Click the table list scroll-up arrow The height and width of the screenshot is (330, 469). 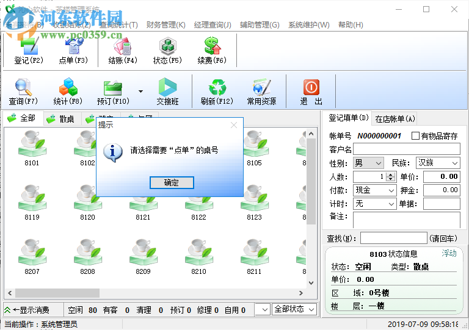click(x=311, y=134)
